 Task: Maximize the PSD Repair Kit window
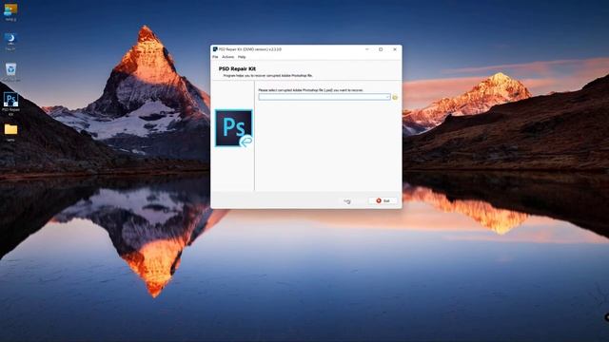point(381,49)
